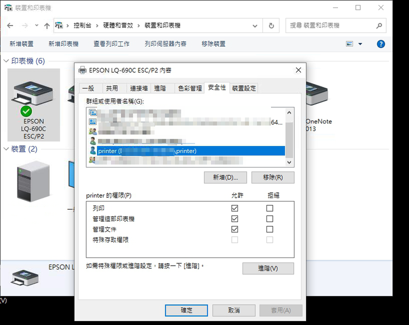Click the 移除(R) button
This screenshot has width=409, height=325.
pos(273,177)
